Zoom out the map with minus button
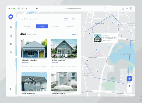142x103 pixels. coord(129,91)
